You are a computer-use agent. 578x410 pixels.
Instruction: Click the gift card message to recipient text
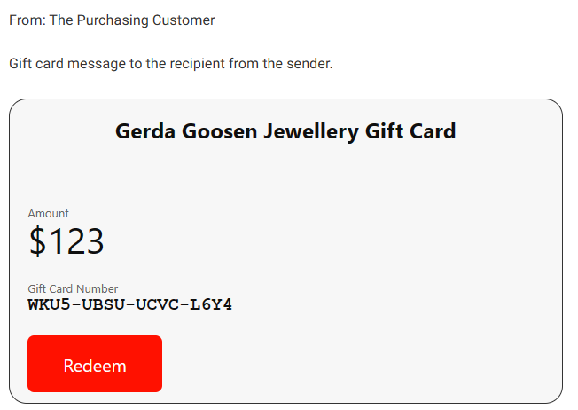point(171,64)
